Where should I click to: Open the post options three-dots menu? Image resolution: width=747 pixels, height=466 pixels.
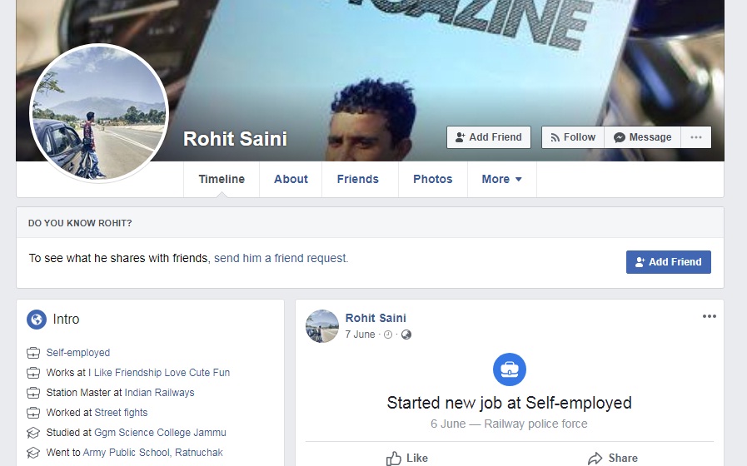710,316
